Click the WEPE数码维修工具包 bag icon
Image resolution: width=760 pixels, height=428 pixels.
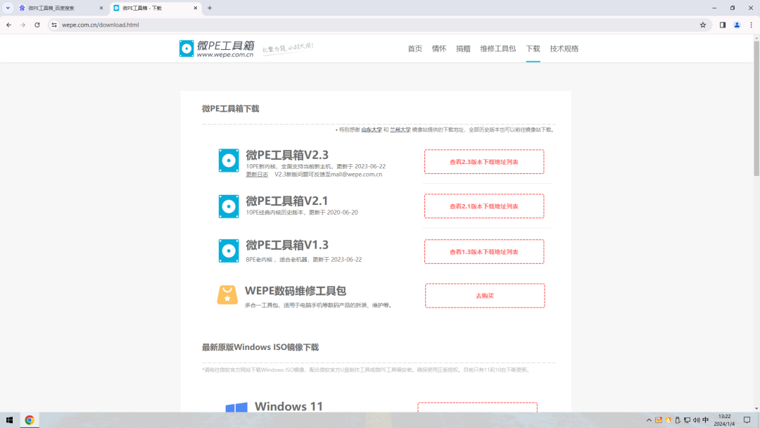[227, 295]
